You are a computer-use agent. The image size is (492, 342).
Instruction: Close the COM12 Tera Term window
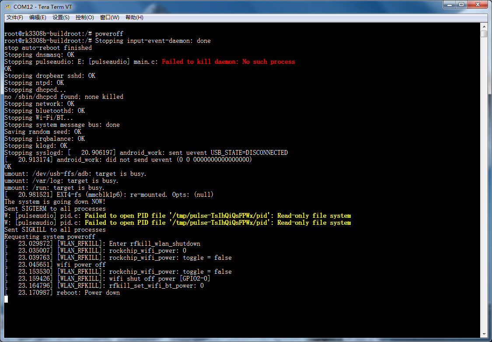coord(478,5)
